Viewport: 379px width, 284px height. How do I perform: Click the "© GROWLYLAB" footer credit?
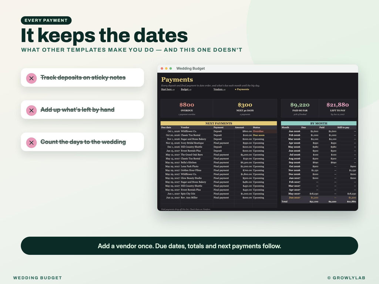click(x=346, y=278)
